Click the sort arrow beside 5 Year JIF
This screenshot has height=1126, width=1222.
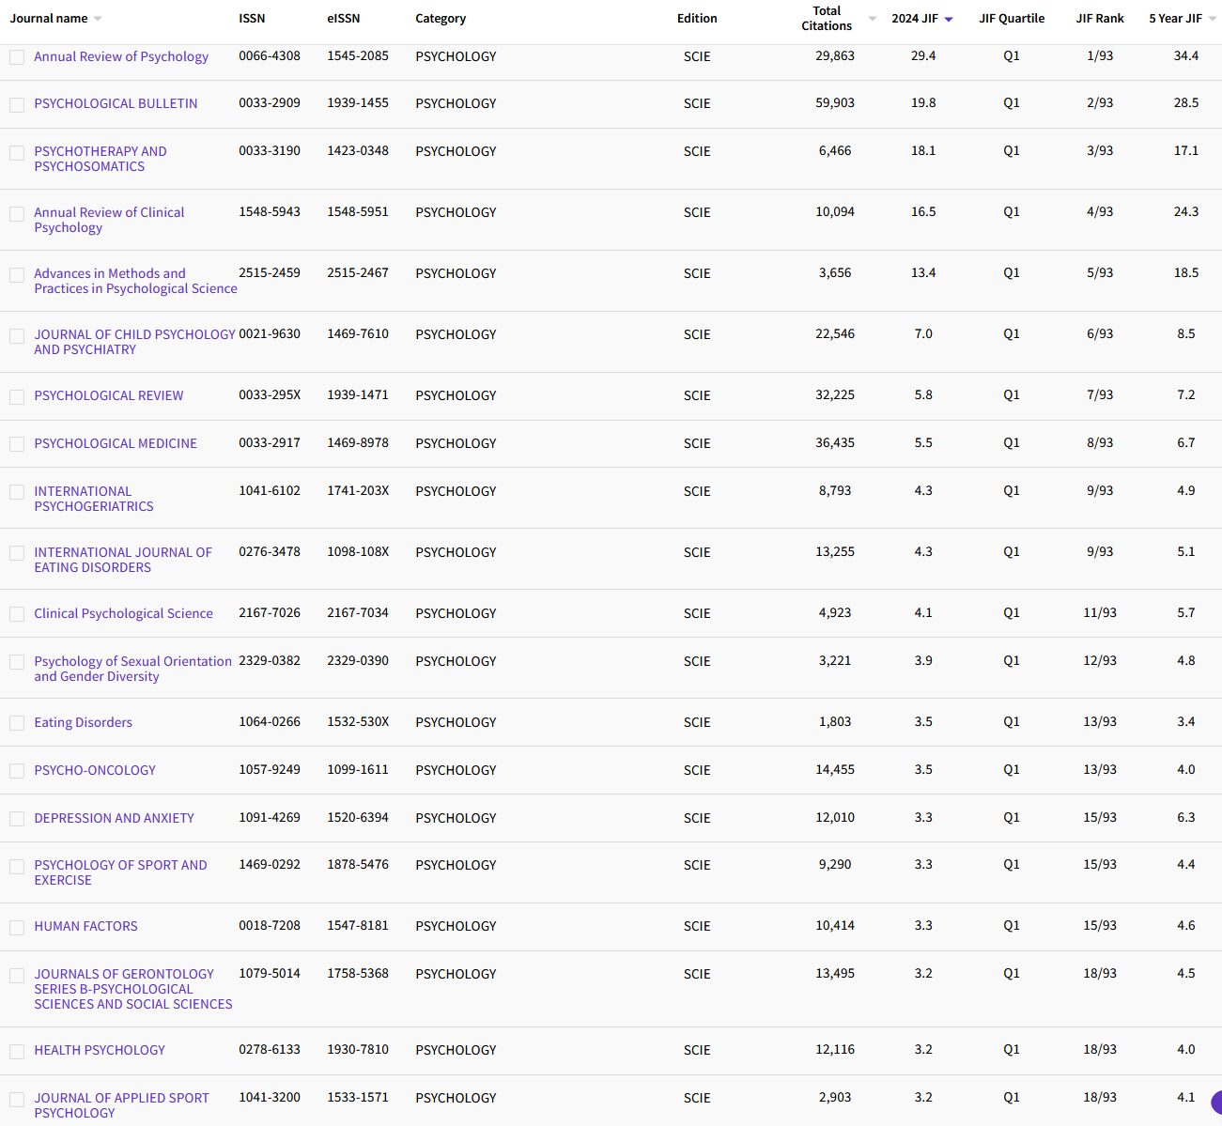coord(1213,19)
